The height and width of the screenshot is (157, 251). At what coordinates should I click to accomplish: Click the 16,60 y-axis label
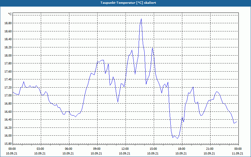[8, 112]
